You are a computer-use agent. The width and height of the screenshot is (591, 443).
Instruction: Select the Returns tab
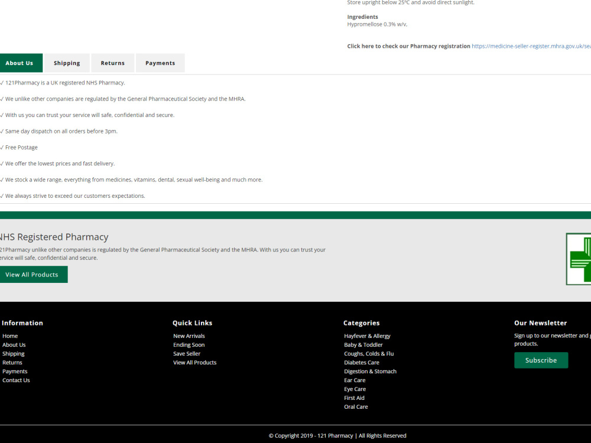[x=113, y=63]
